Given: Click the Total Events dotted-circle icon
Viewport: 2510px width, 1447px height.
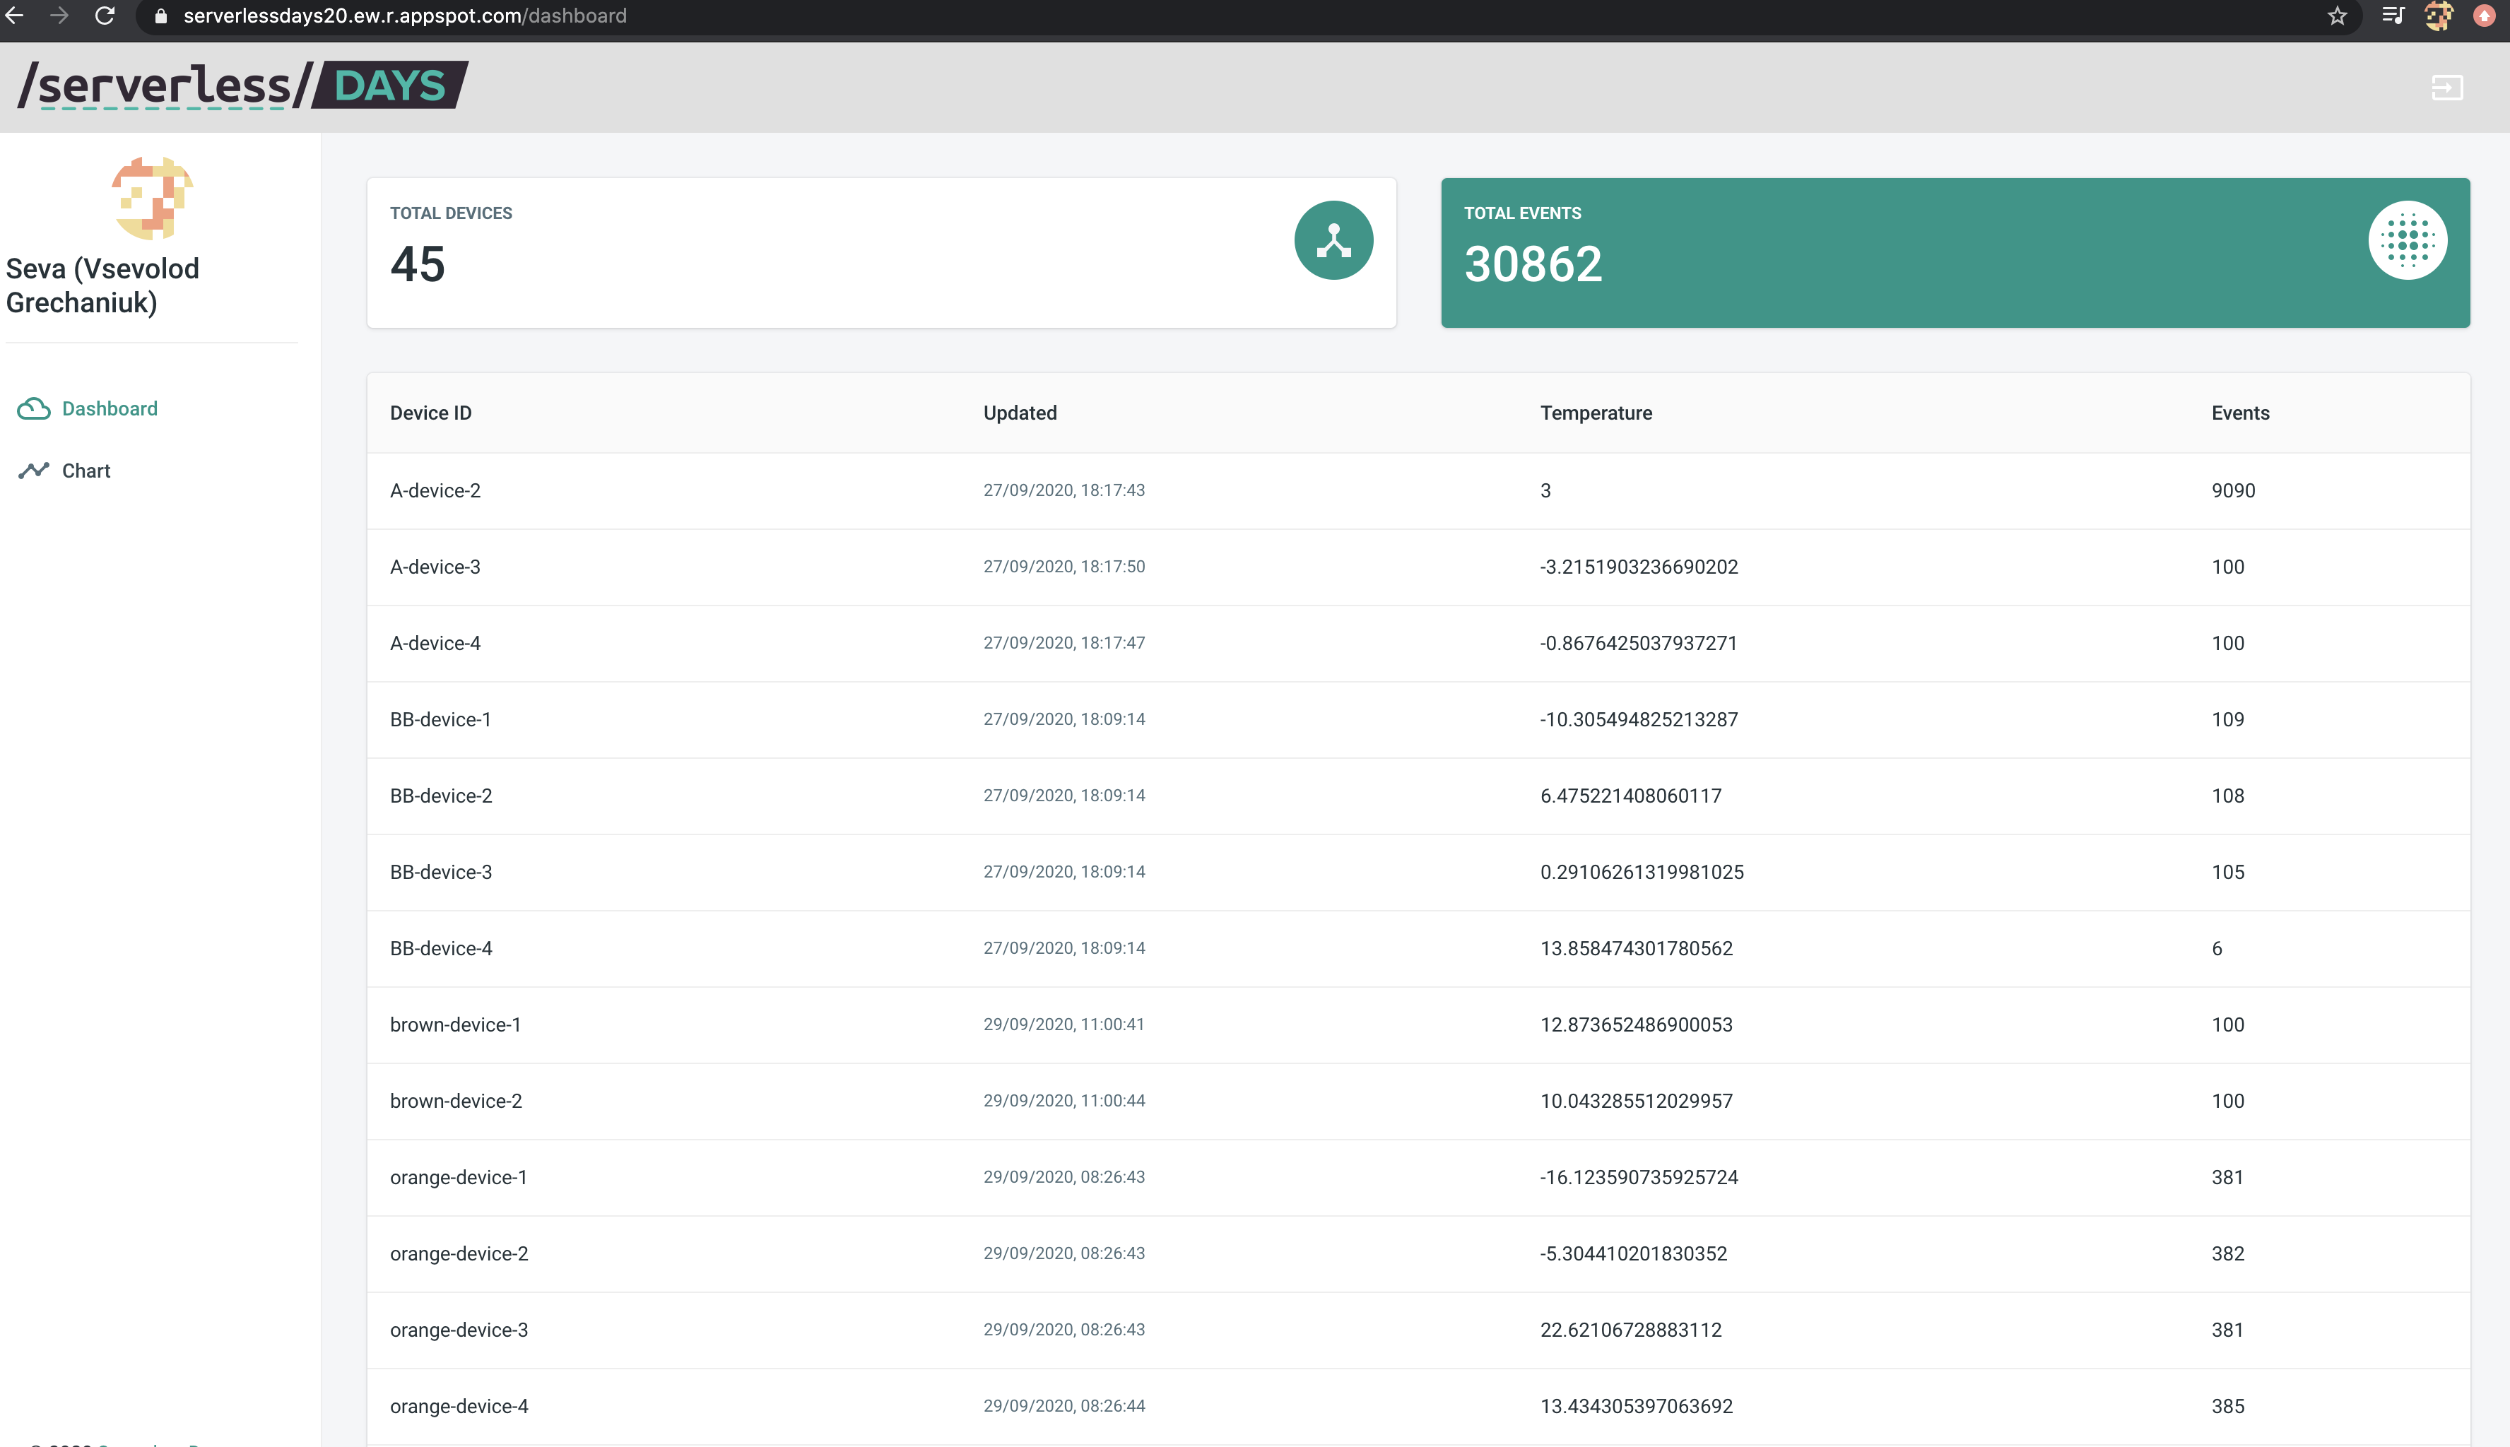Looking at the screenshot, I should pyautogui.click(x=2407, y=240).
